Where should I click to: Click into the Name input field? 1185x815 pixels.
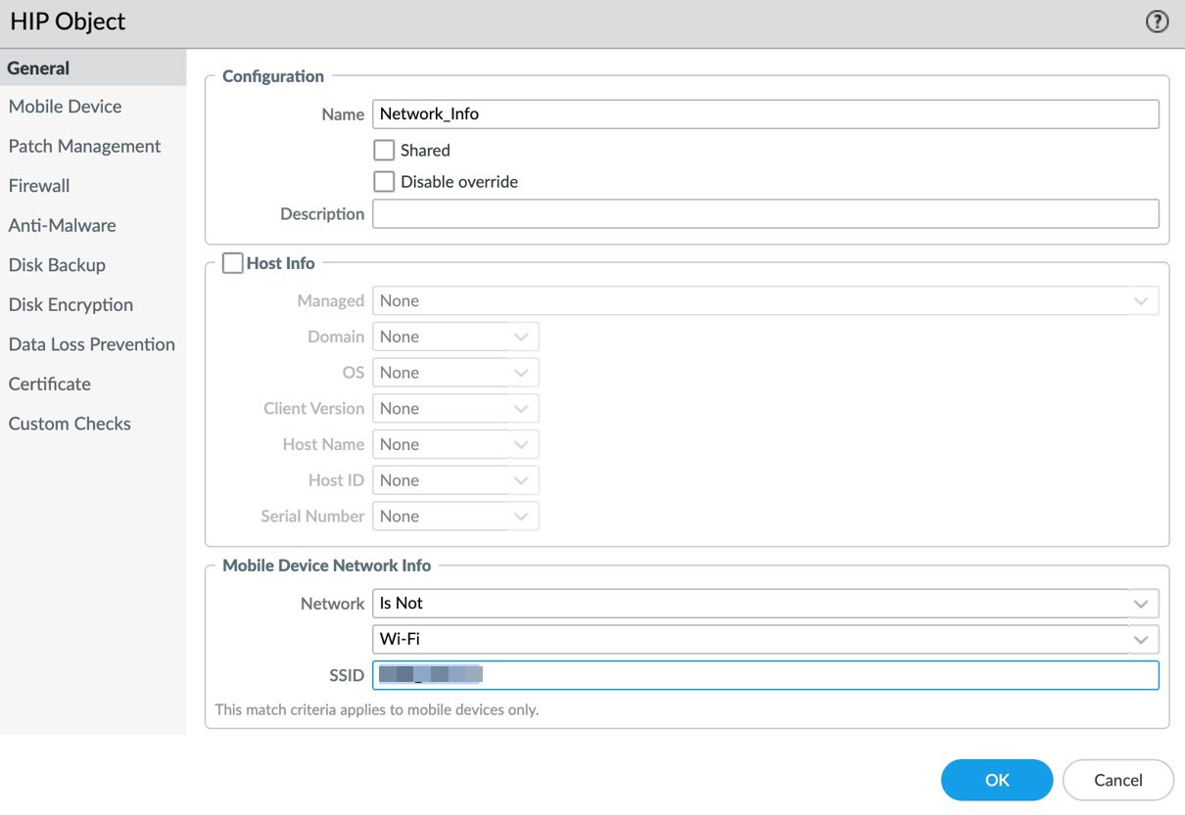pos(765,114)
